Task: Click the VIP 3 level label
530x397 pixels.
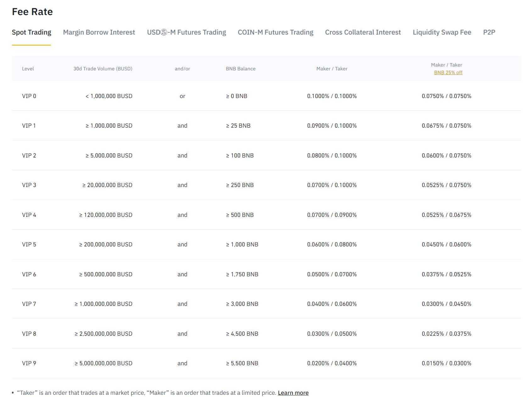Action: pyautogui.click(x=29, y=185)
